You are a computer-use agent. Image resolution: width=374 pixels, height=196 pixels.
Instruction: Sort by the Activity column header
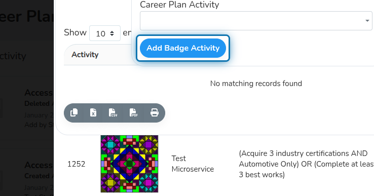(x=85, y=55)
